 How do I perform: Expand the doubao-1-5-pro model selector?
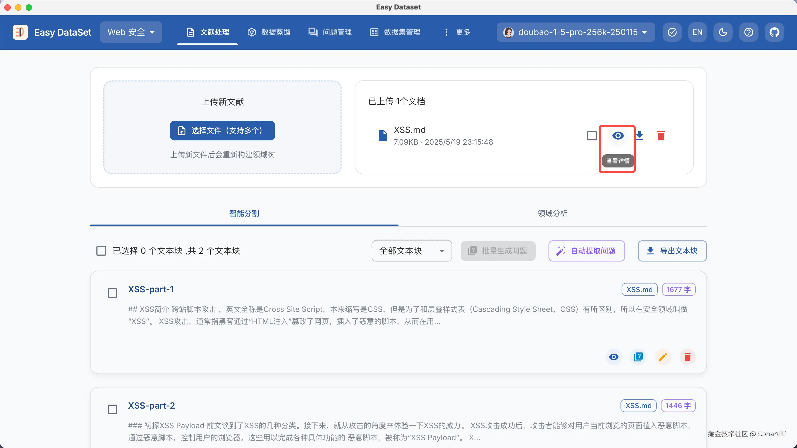pyautogui.click(x=576, y=32)
